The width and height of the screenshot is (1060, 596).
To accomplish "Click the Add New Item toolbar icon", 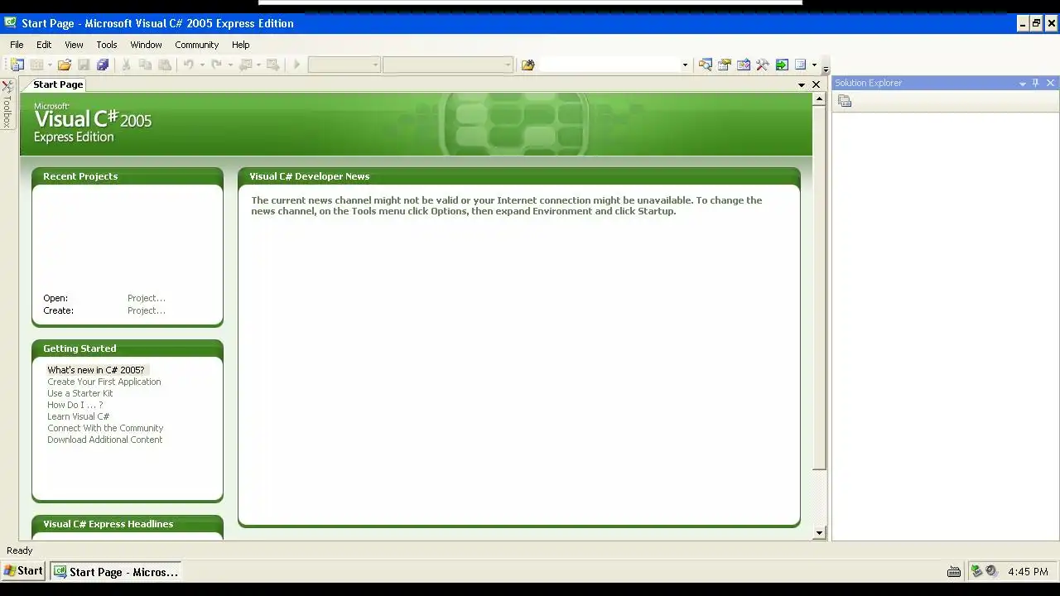I will 37,65.
